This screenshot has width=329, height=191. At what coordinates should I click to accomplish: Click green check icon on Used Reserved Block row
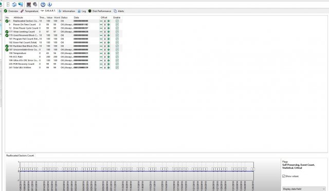pos(7,35)
